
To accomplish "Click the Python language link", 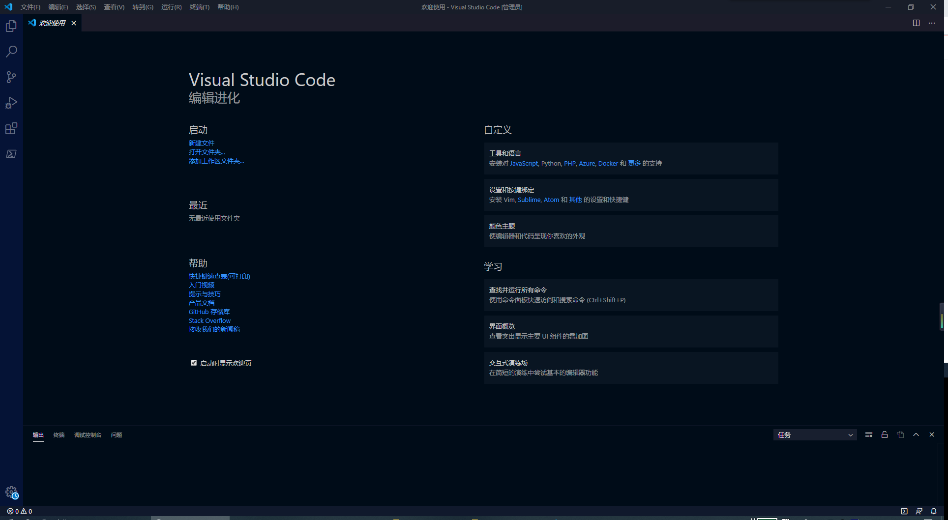I will 551,163.
